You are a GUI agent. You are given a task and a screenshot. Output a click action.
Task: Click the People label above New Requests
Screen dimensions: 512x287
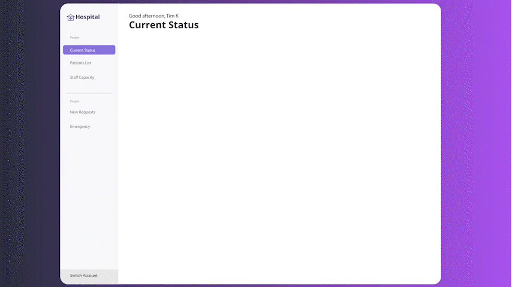tap(74, 101)
